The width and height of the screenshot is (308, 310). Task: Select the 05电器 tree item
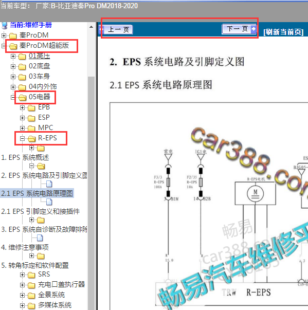(40, 97)
